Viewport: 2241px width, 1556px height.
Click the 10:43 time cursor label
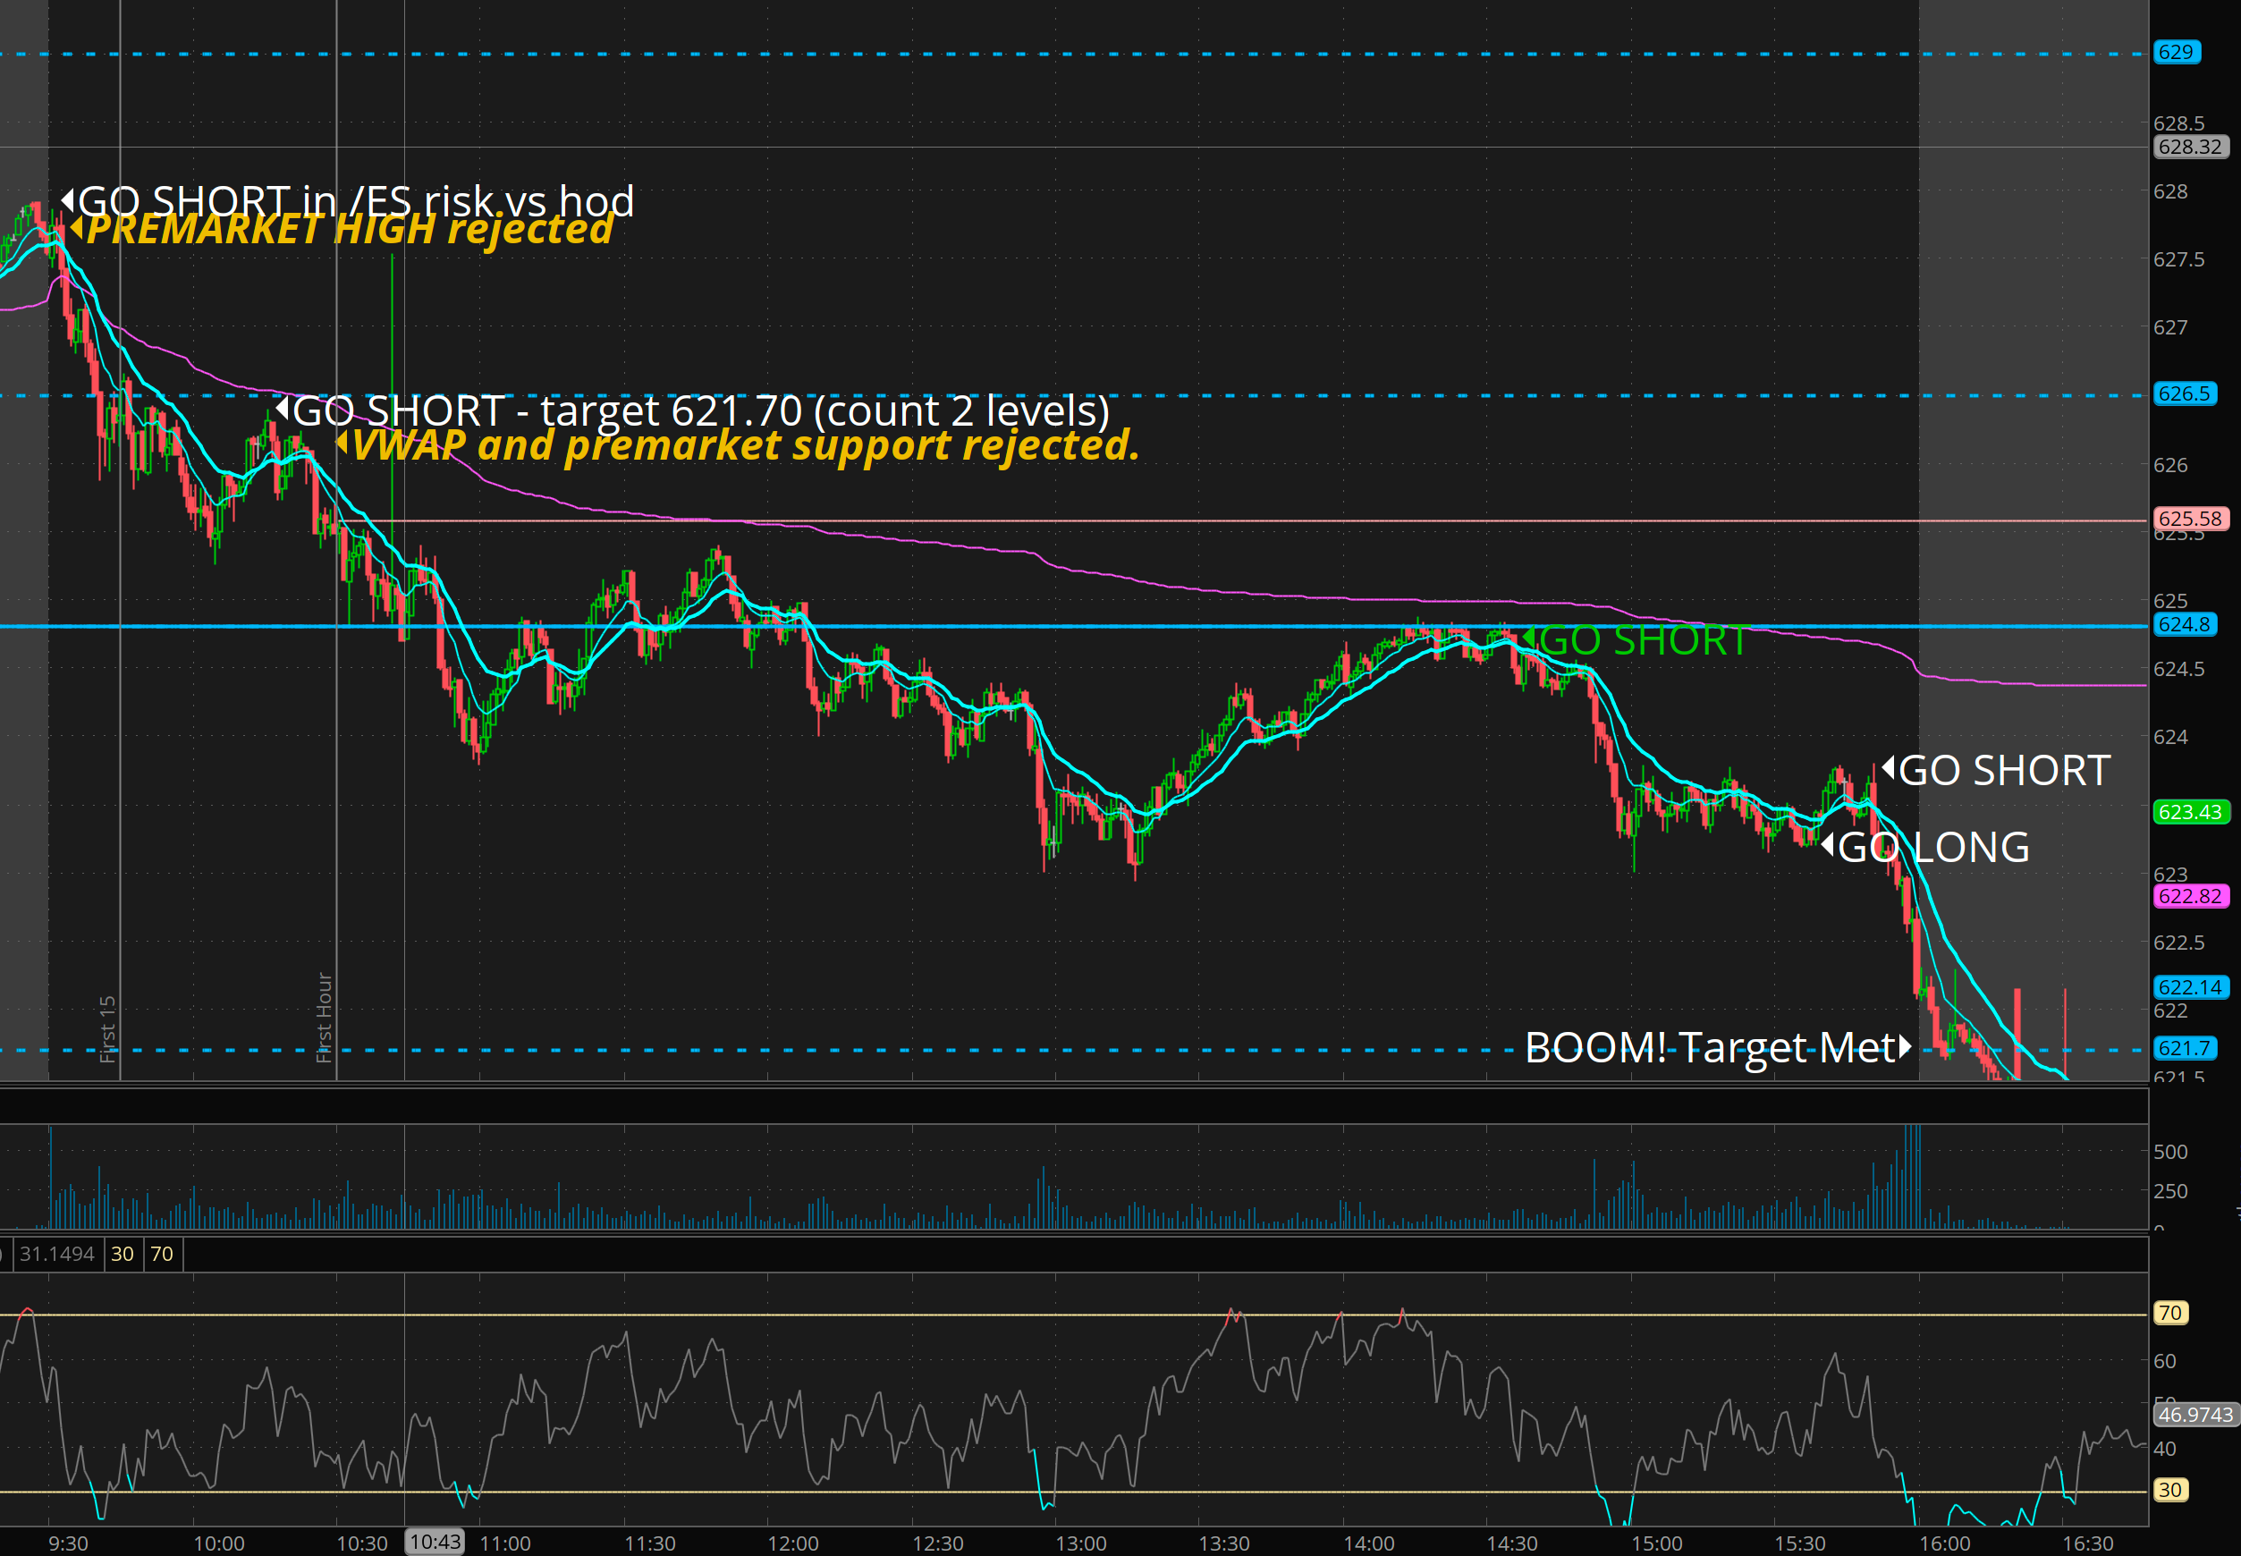pos(435,1542)
